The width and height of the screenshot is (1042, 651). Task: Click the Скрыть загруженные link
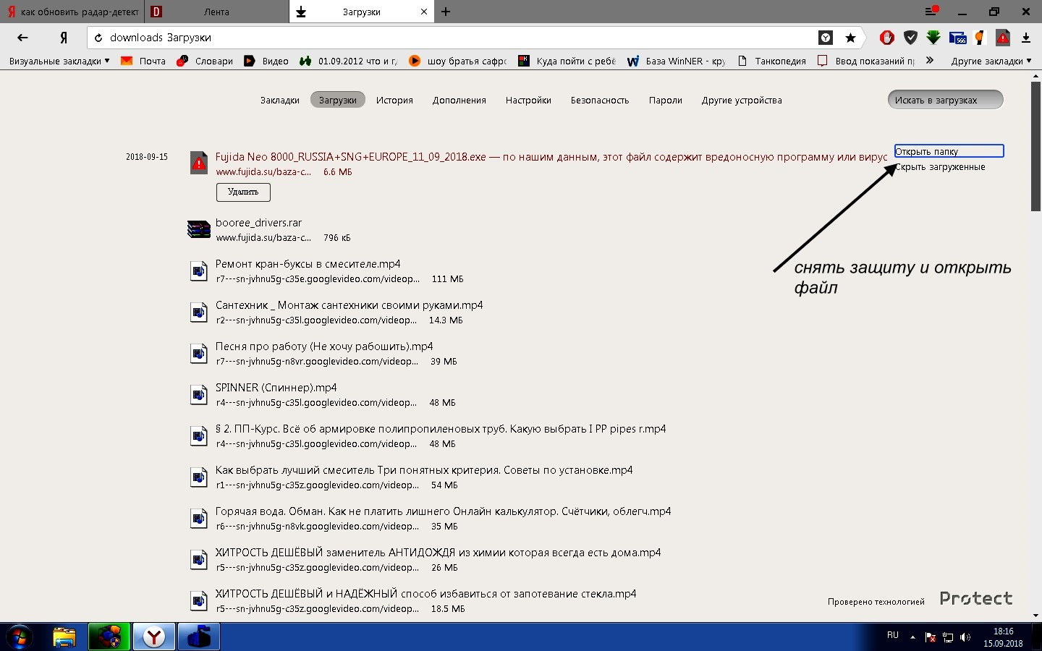(941, 167)
